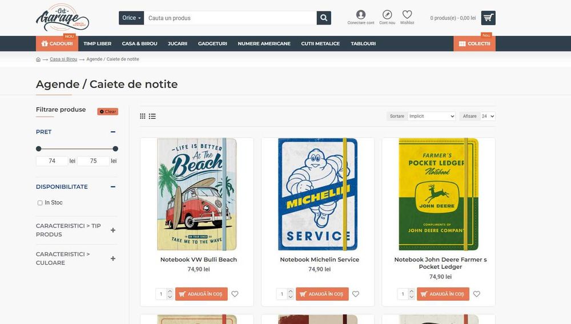Open the JUCARII menu
Viewport: 571px width, 324px height.
coord(178,43)
